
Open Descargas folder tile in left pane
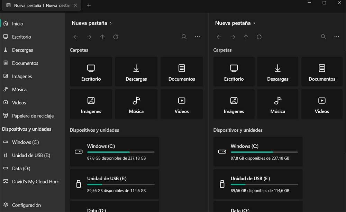point(136,71)
